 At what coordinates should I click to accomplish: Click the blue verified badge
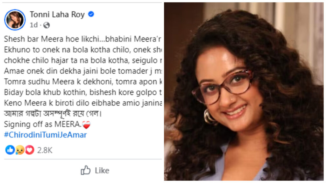pyautogui.click(x=91, y=14)
